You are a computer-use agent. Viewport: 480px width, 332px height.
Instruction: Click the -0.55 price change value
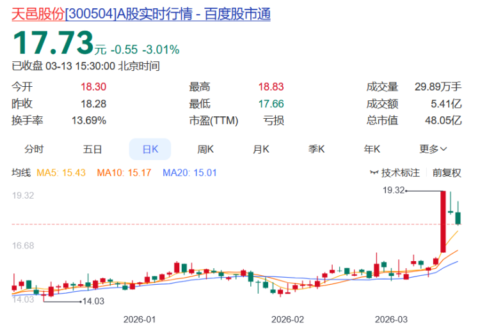tap(124, 49)
